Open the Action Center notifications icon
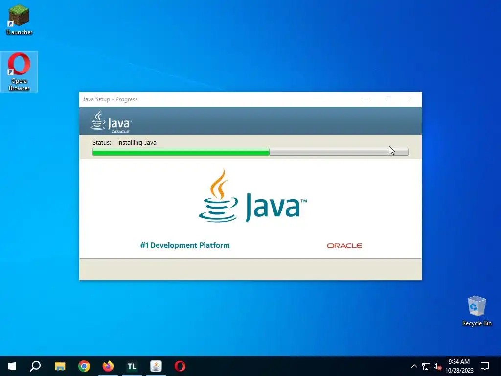 point(485,366)
